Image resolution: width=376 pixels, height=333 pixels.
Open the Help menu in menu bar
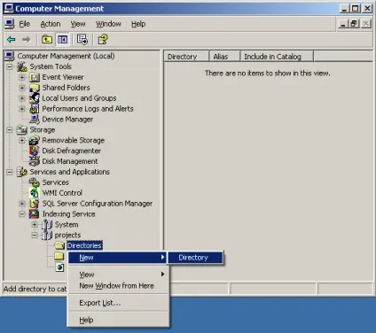tap(138, 24)
